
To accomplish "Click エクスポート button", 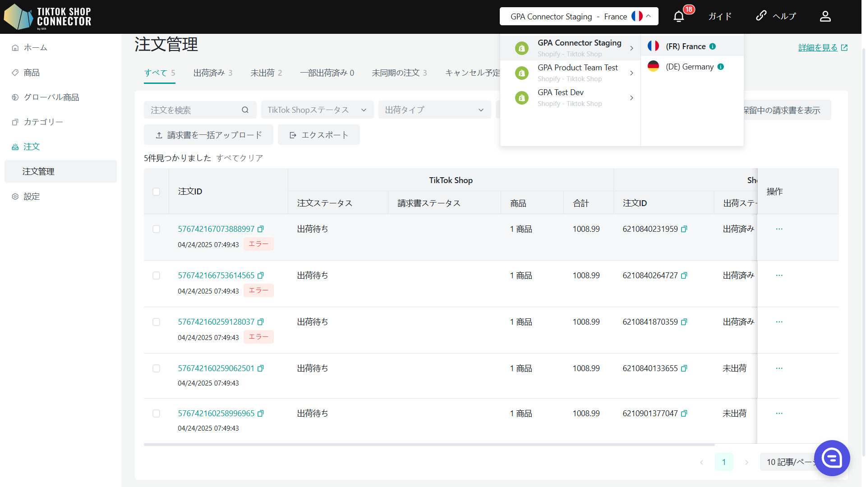I will (319, 135).
